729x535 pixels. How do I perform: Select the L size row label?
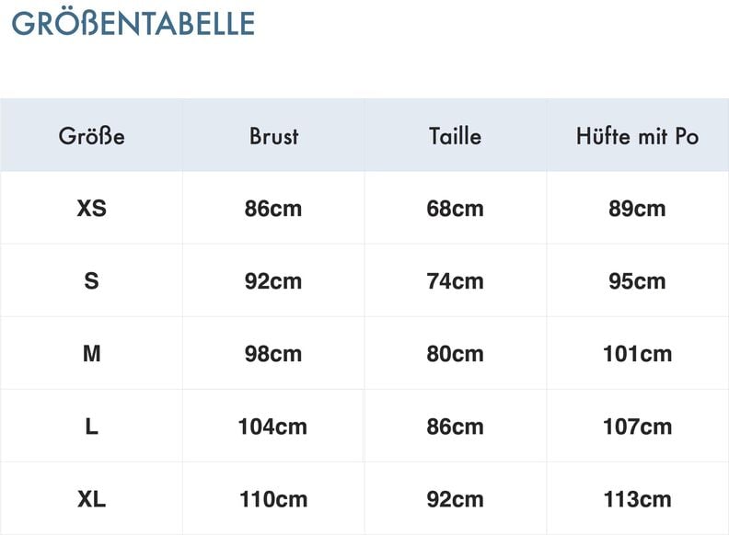91,427
